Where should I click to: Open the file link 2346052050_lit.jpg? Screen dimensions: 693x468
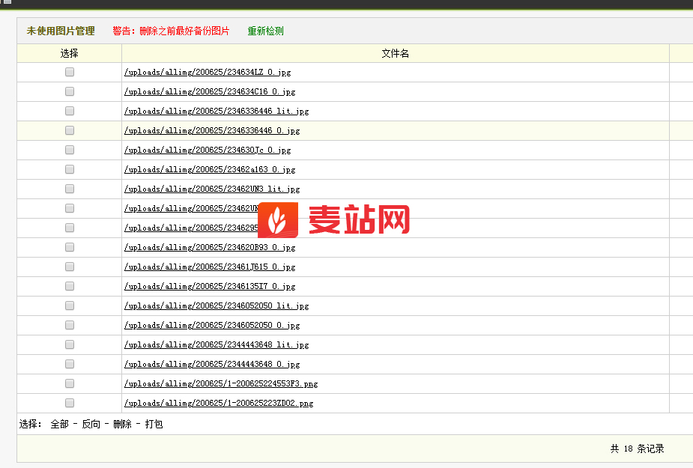coord(216,305)
